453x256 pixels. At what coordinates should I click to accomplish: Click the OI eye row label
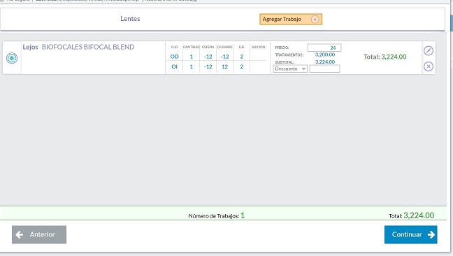point(175,66)
